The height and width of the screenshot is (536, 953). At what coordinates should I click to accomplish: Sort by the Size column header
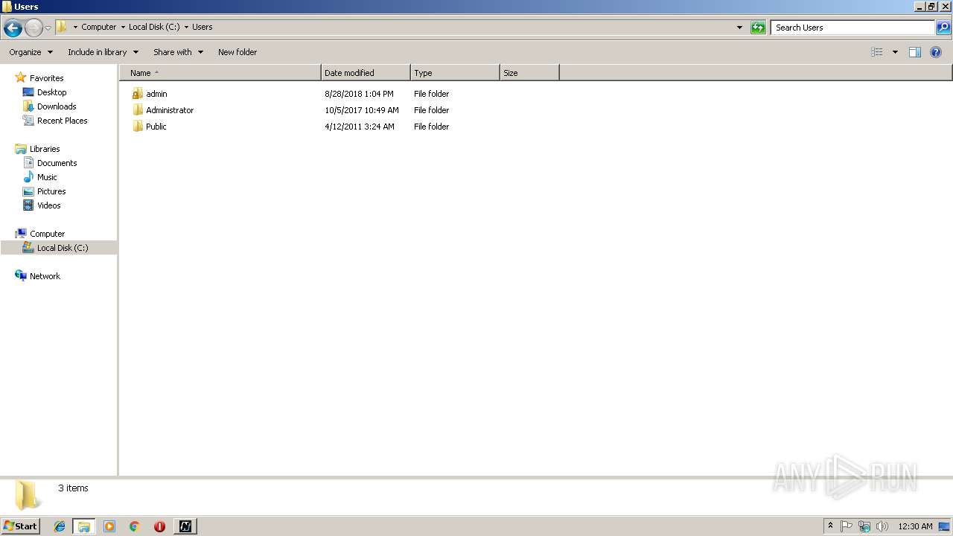click(529, 73)
